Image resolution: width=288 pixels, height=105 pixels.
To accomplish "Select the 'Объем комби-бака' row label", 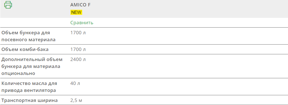I will [x=25, y=50].
